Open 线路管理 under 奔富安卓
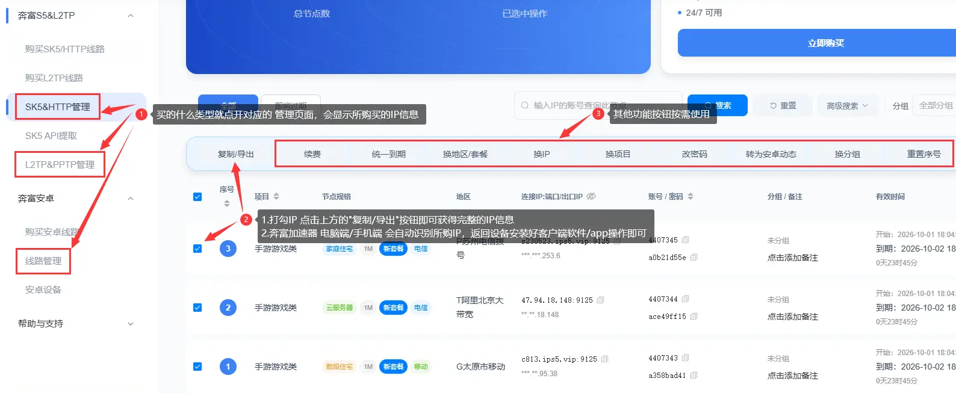The width and height of the screenshot is (956, 393). [x=43, y=261]
